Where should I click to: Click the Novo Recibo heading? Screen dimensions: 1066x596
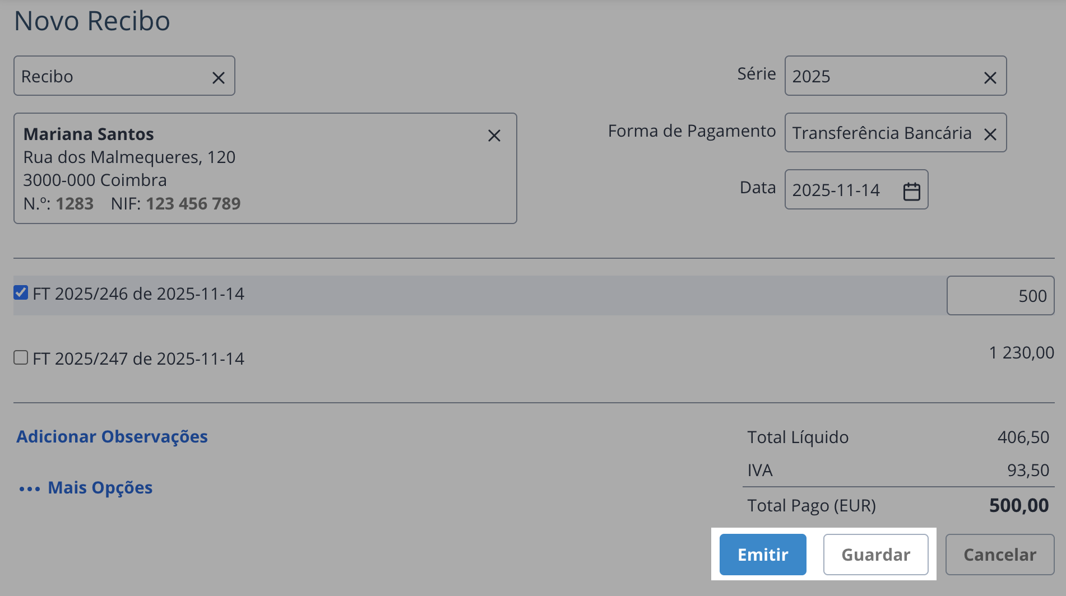92,21
